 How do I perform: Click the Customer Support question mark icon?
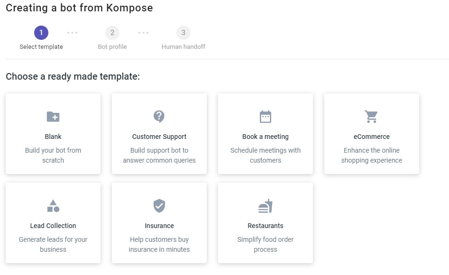pyautogui.click(x=159, y=116)
